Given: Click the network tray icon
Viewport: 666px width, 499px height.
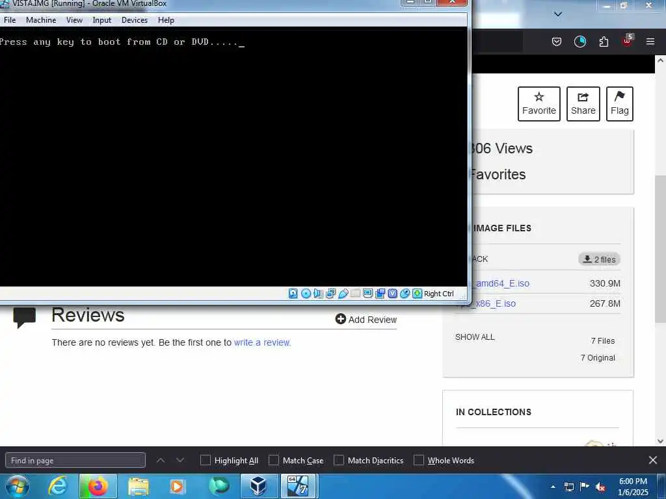Looking at the screenshot, I should [x=568, y=487].
